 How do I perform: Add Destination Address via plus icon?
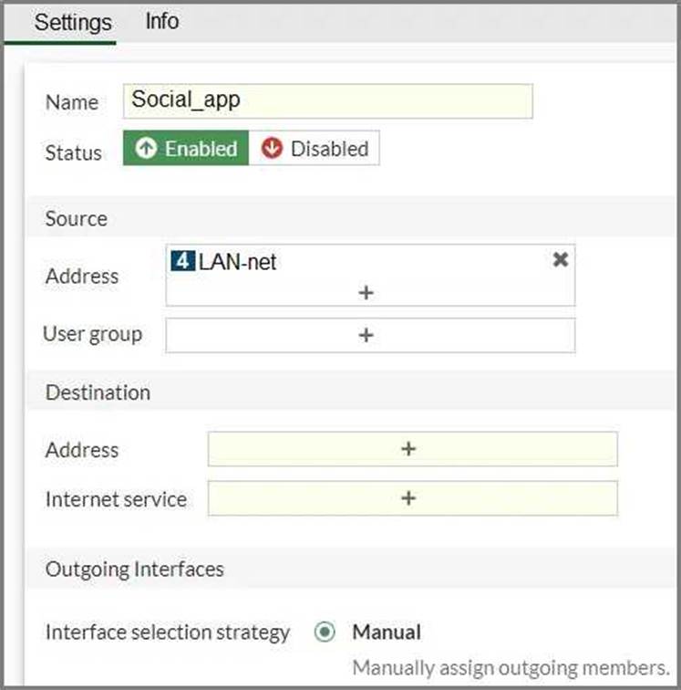[408, 449]
